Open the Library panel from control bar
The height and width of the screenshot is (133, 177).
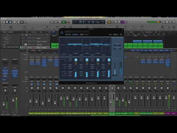tap(4, 22)
